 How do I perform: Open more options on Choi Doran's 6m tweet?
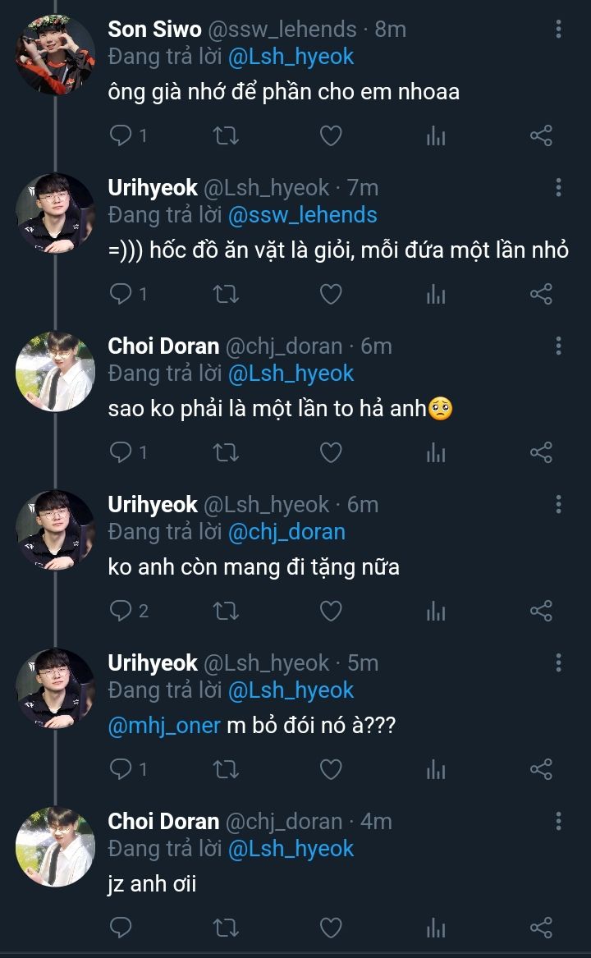point(558,346)
